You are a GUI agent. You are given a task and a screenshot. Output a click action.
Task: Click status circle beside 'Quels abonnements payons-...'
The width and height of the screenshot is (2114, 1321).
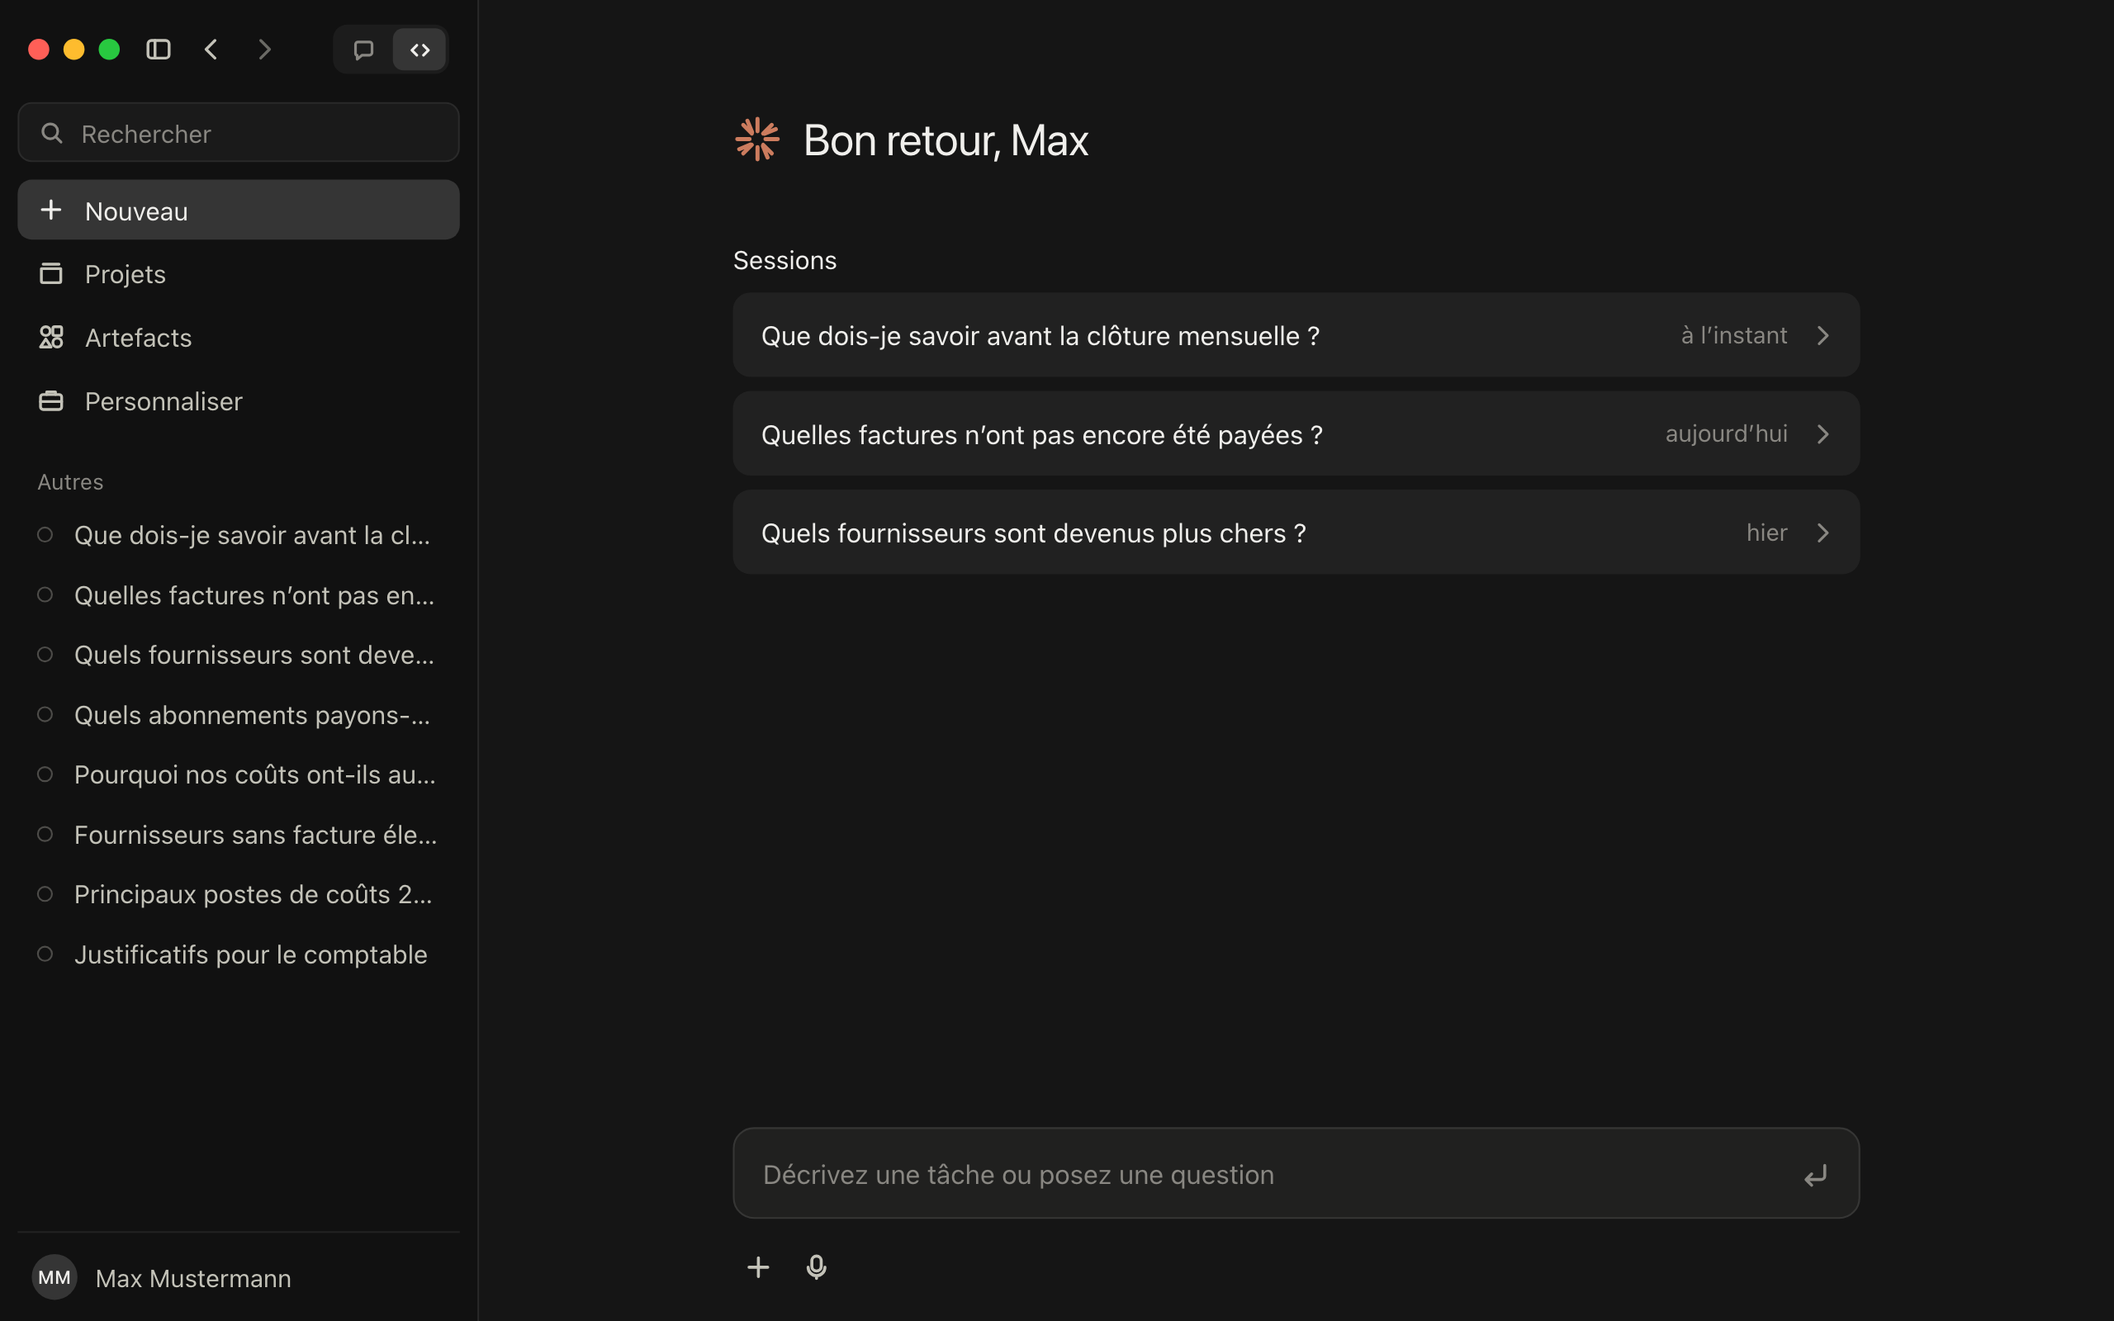click(x=45, y=715)
